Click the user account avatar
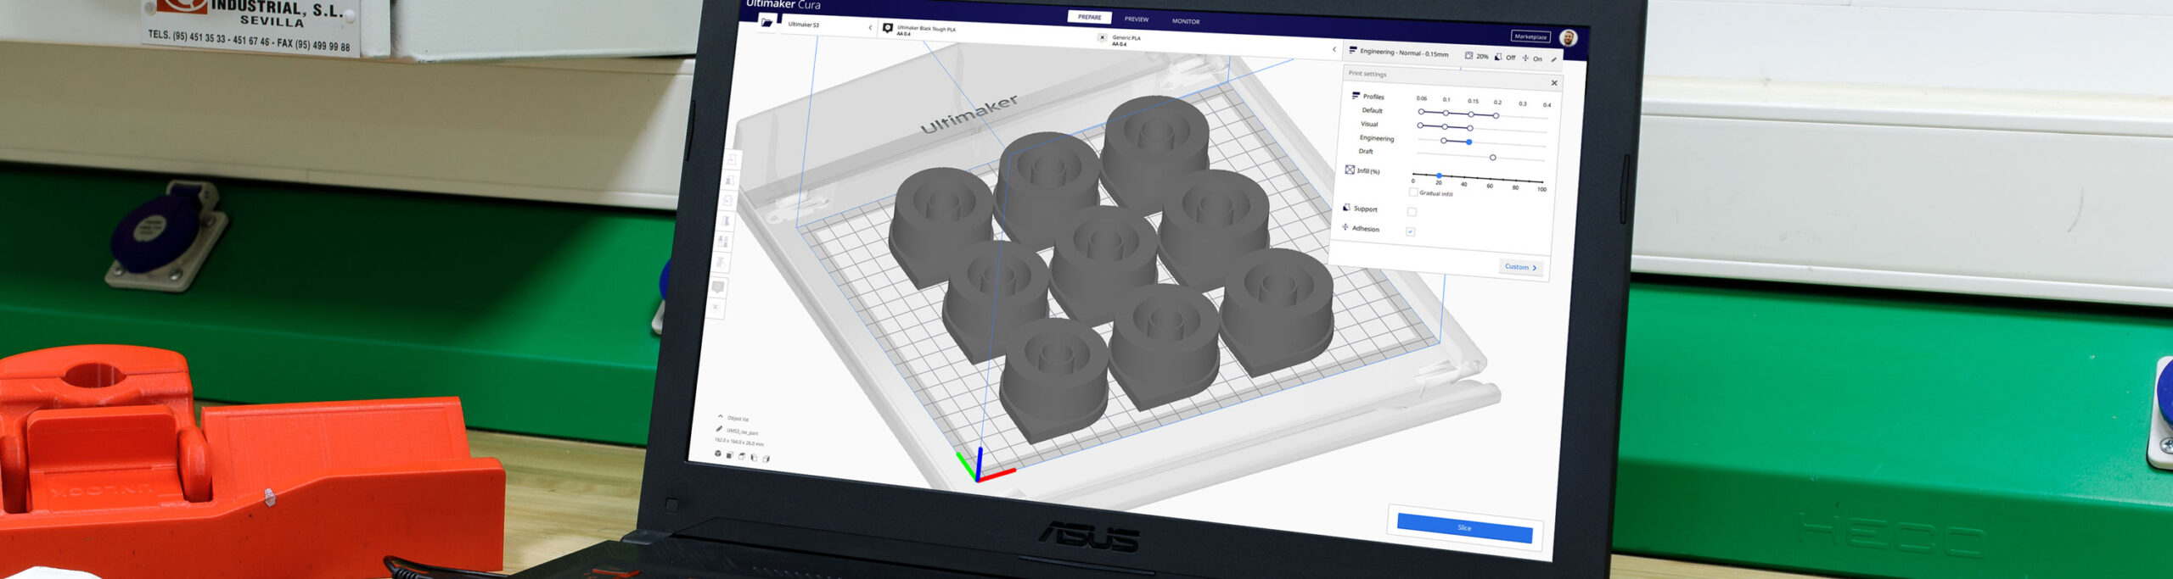2173x579 pixels. coord(1569,38)
